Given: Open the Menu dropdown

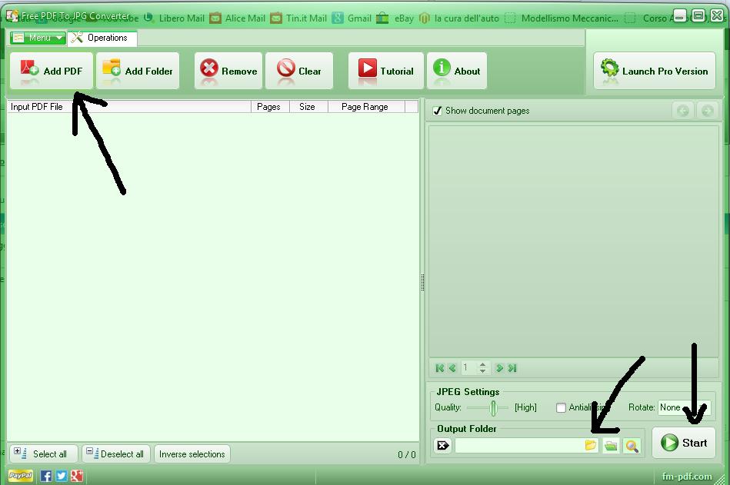Looking at the screenshot, I should (x=38, y=38).
